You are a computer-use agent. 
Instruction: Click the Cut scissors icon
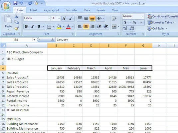click(x=16, y=16)
